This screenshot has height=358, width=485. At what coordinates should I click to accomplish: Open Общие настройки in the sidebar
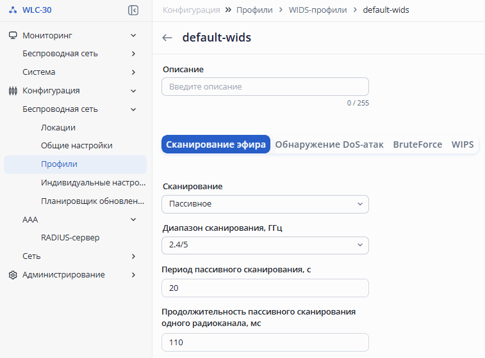[77, 145]
